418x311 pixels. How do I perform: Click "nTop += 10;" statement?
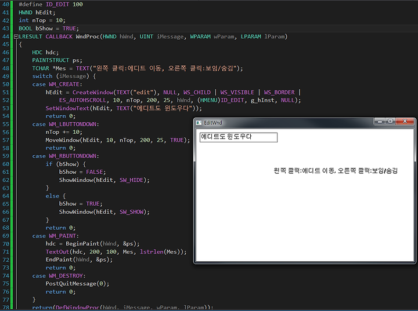click(64, 132)
